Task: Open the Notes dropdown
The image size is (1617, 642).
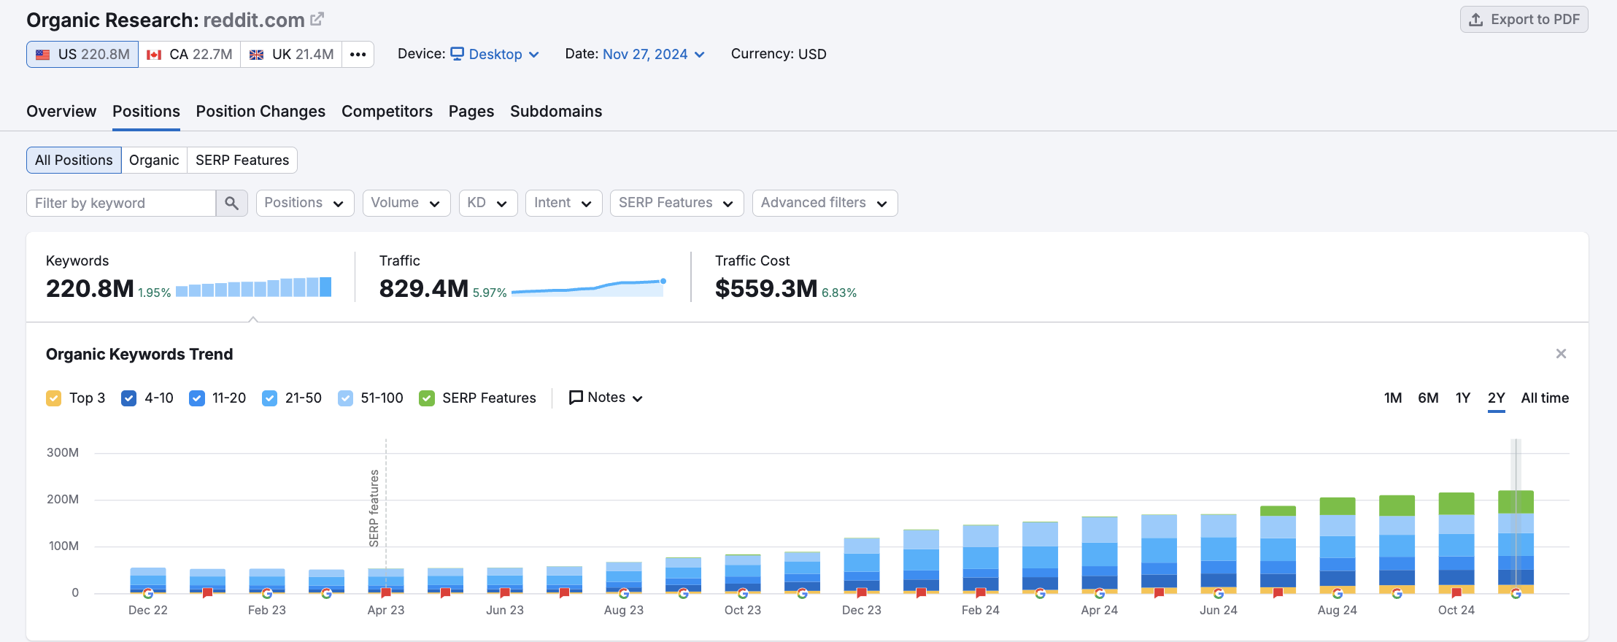Action: click(606, 398)
